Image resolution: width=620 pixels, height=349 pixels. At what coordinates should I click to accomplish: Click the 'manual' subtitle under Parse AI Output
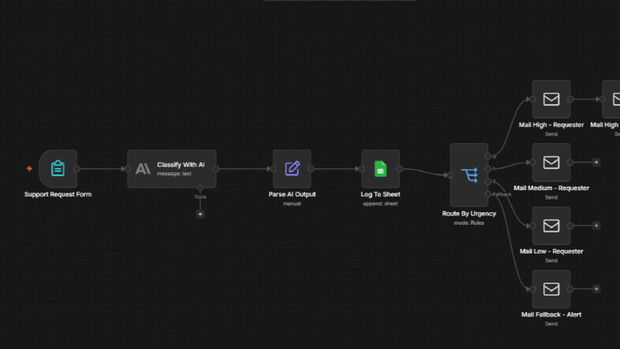pos(292,203)
